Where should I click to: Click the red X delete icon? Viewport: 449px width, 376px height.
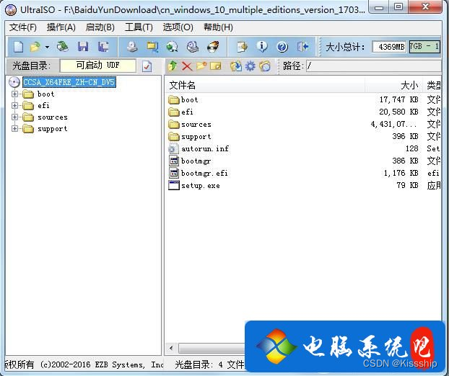point(187,66)
